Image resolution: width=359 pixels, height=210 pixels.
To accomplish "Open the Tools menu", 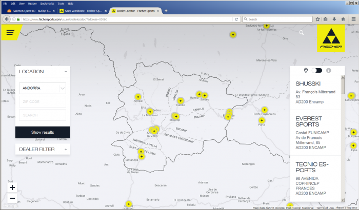I will coord(61,4).
